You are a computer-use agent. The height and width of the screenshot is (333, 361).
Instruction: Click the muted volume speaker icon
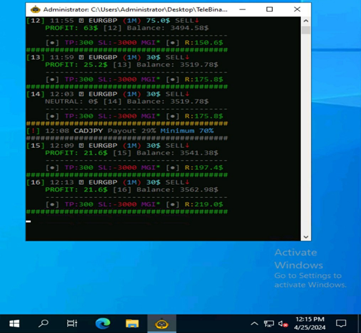coord(283,324)
